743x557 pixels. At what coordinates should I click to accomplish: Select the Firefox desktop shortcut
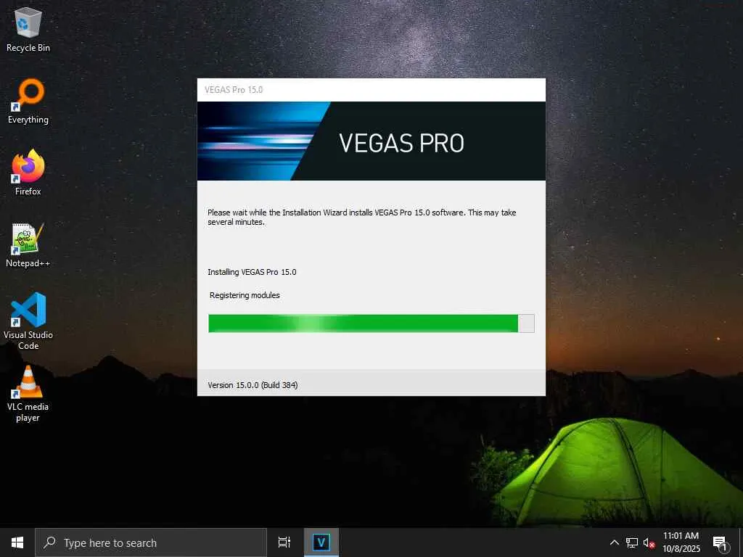coord(28,173)
